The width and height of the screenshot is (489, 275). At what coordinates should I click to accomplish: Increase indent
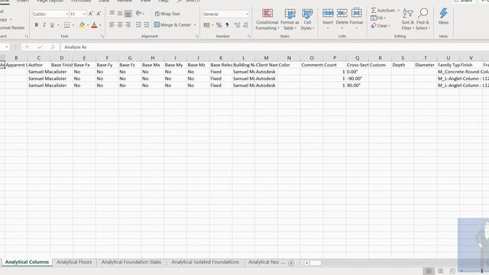[x=146, y=24]
